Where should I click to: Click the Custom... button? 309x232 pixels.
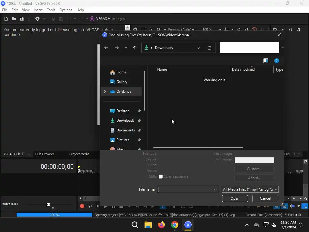(254, 169)
